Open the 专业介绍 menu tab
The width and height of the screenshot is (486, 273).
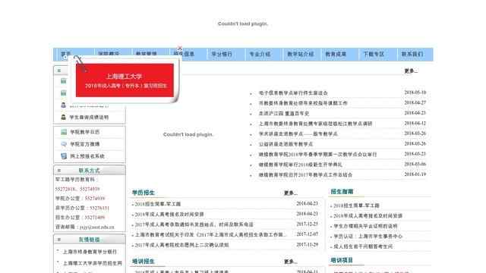tap(260, 54)
